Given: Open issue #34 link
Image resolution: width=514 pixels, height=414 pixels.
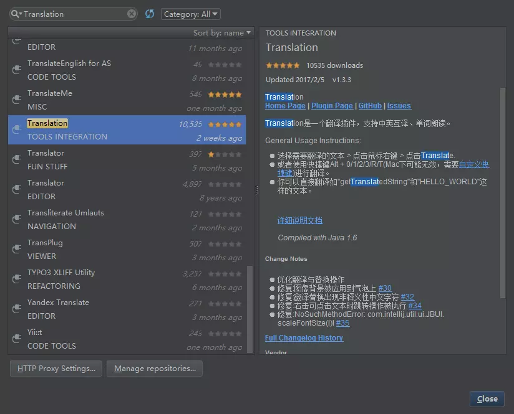Looking at the screenshot, I should tap(415, 306).
